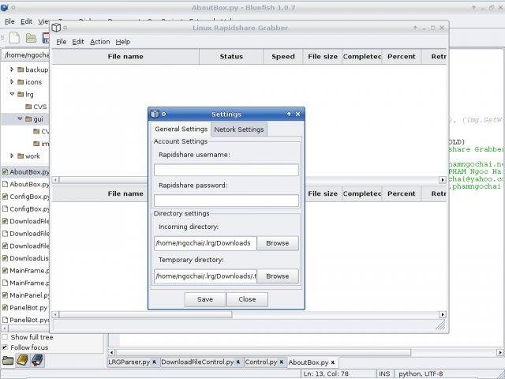
Task: Click the upper table's File size column header
Action: (323, 56)
